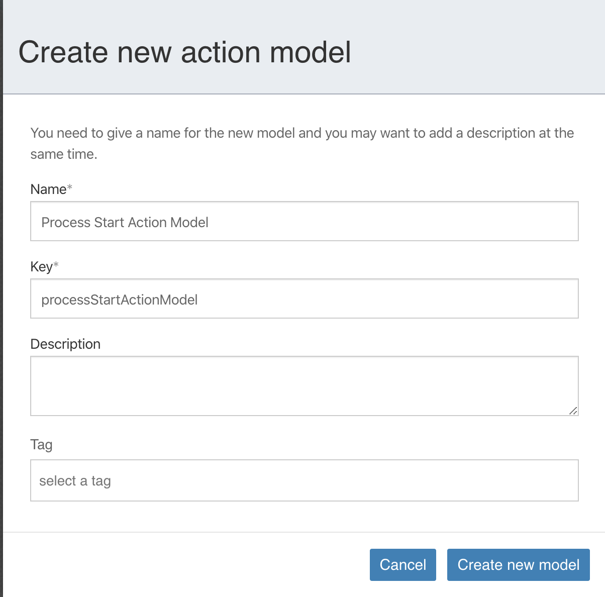Click the 'Name' field label
Screen dimensions: 605x597
point(49,189)
